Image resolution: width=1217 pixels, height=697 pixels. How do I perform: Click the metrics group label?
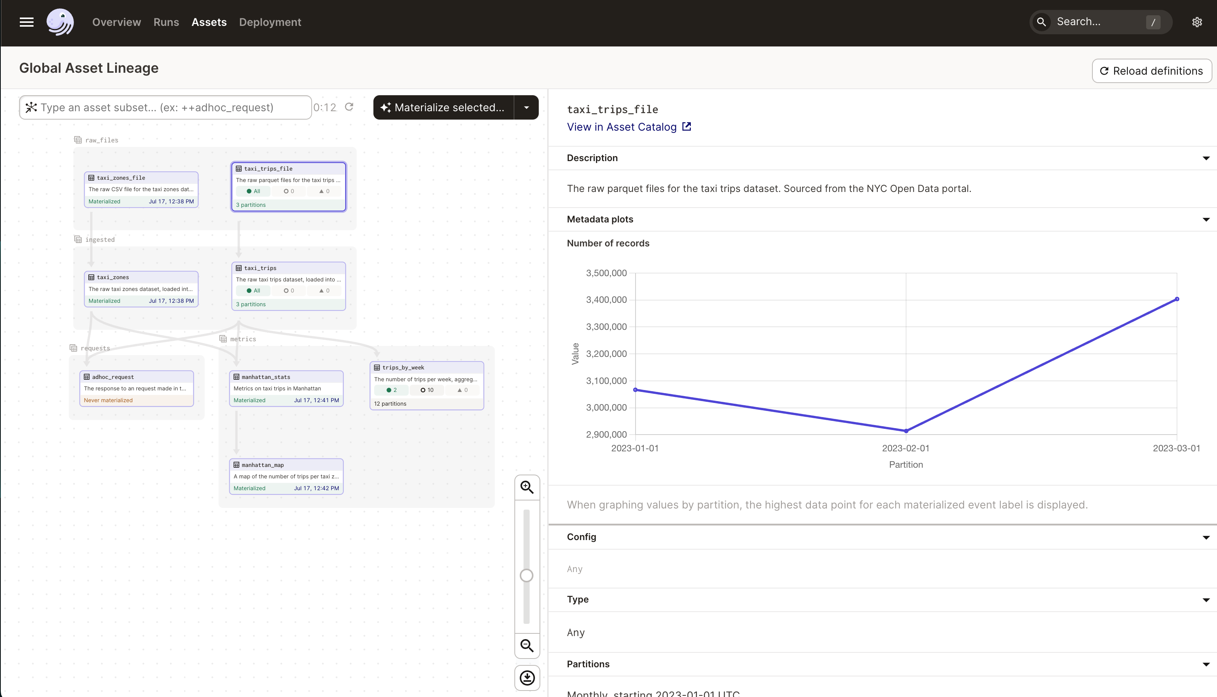click(243, 339)
